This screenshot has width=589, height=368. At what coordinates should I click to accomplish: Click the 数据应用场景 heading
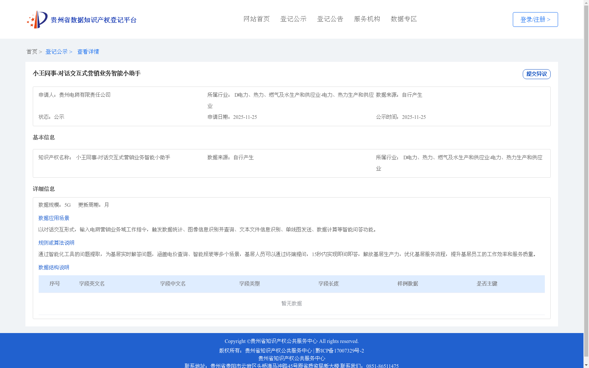[54, 218]
